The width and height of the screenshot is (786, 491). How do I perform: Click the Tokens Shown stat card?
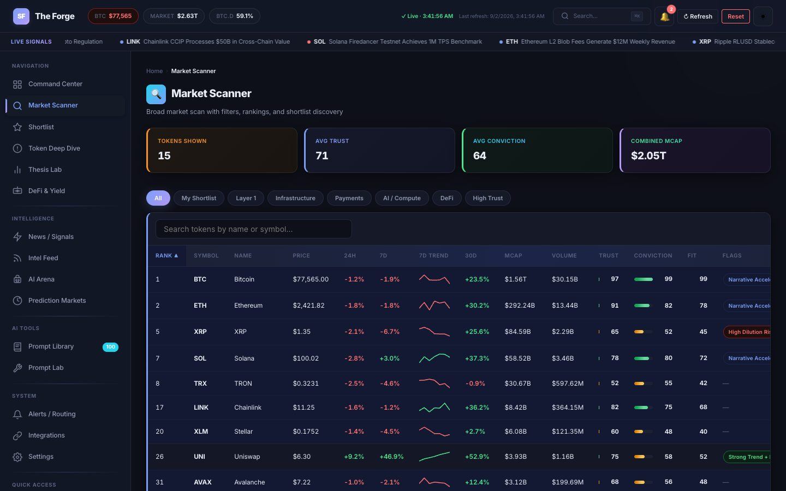222,151
